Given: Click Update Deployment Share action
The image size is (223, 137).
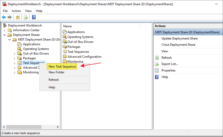Looking at the screenshot, I should 180,38.
